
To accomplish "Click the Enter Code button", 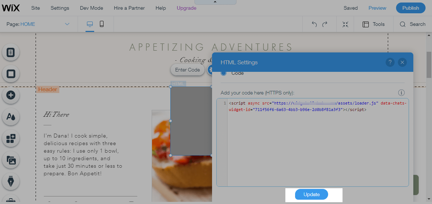I will pyautogui.click(x=188, y=70).
